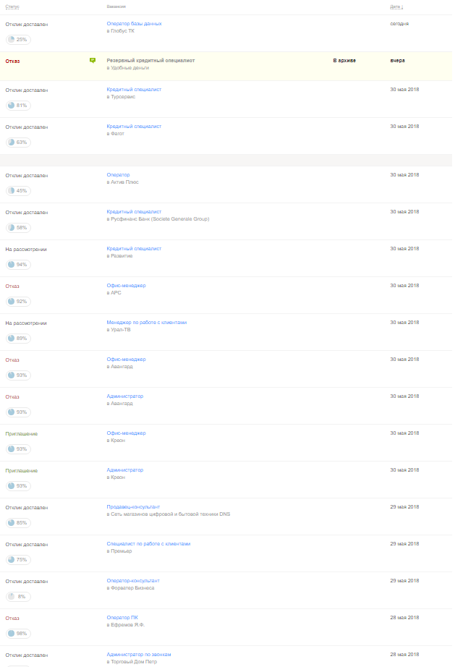Click the 93% progress circle beside Приглашение в Креон
463x667 pixels.
point(16,449)
